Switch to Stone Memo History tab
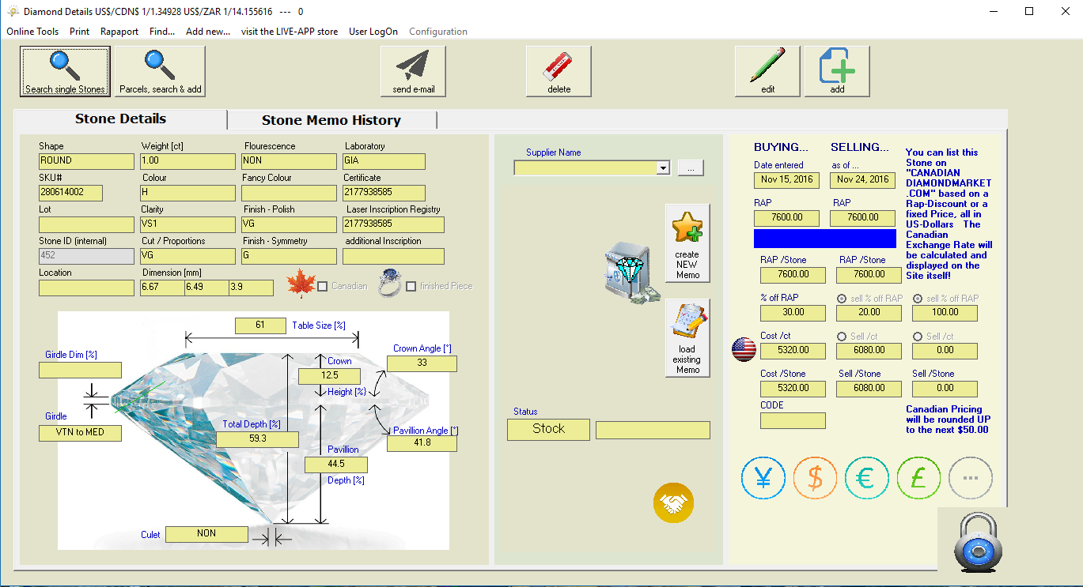 coord(331,120)
